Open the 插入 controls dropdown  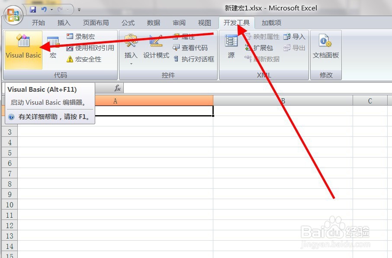click(131, 49)
